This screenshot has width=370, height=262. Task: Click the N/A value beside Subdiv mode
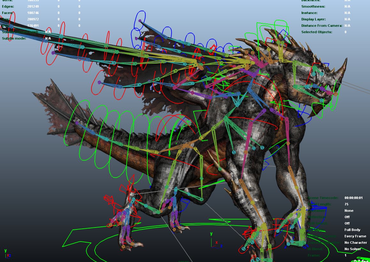coord(48,38)
